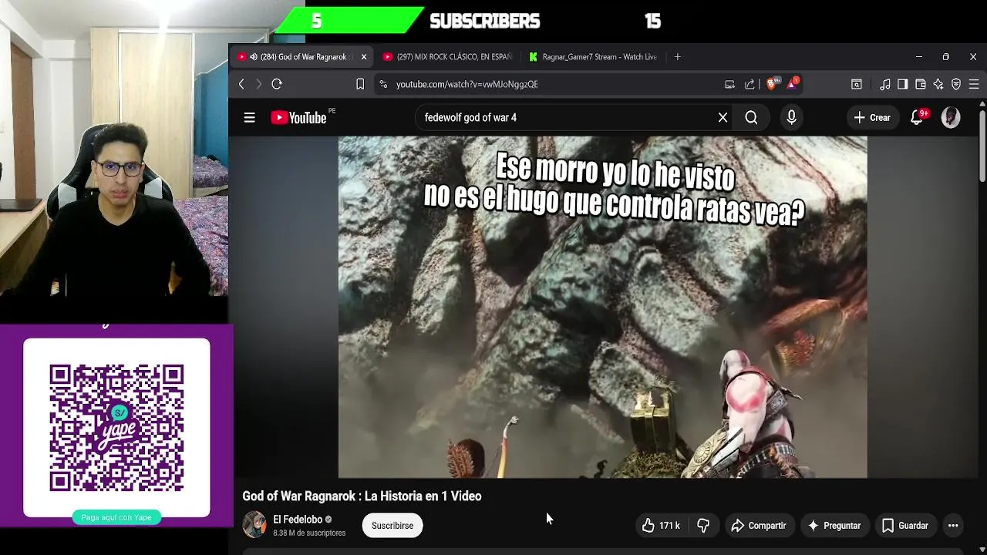Open the Brave VPN shield icon
Image resolution: width=987 pixels, height=555 pixels.
pyautogui.click(x=956, y=84)
